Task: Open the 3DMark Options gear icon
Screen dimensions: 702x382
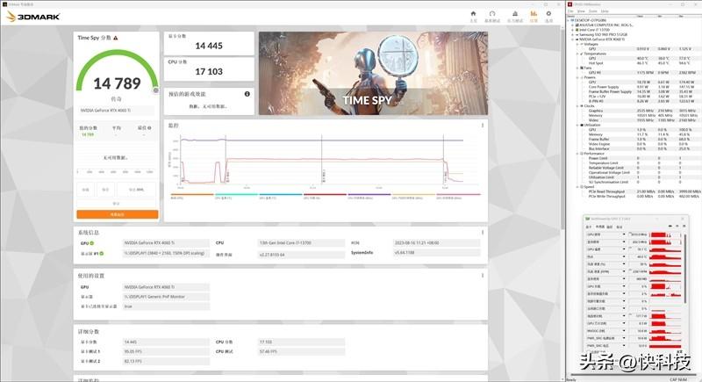Action: pyautogui.click(x=548, y=14)
